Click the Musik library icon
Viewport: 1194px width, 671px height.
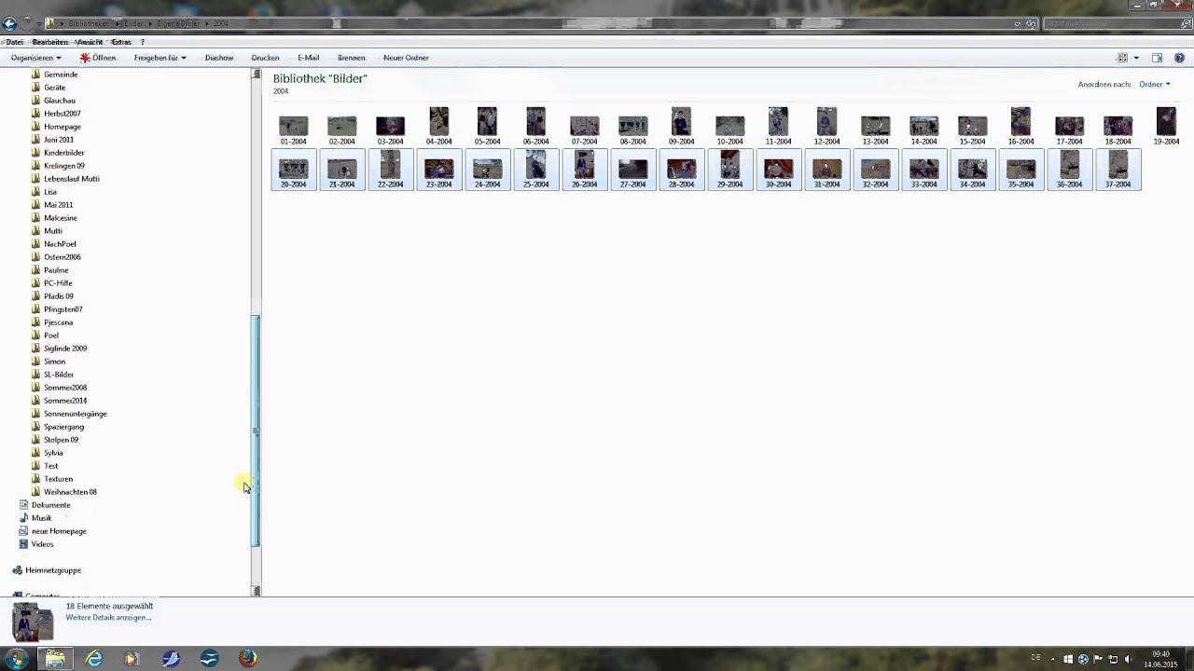click(x=24, y=518)
